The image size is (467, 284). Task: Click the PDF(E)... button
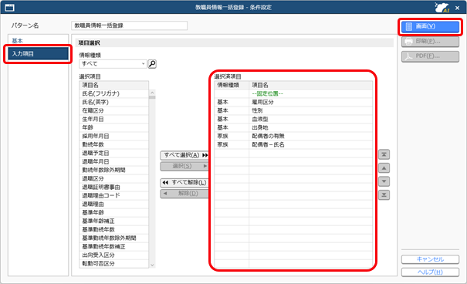(x=430, y=56)
